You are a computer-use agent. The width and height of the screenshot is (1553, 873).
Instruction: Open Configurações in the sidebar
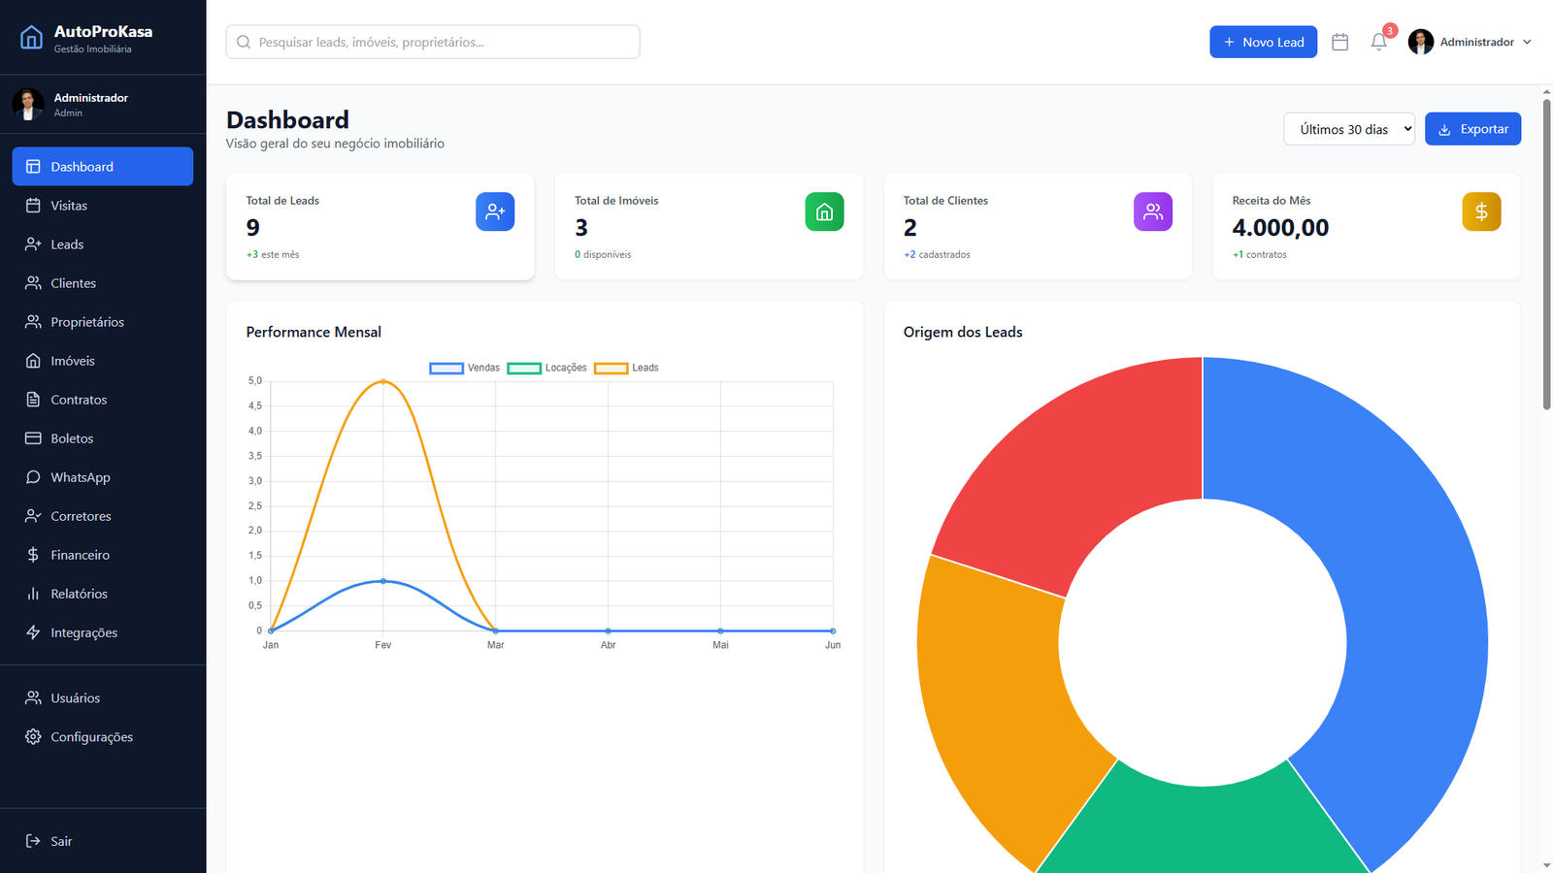pos(91,737)
